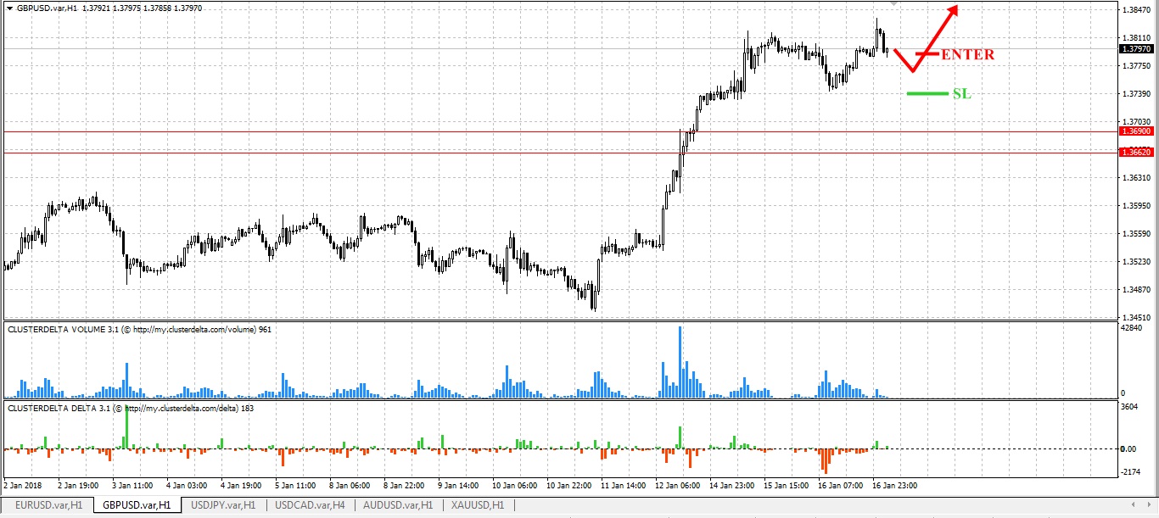Click the 1.38470 price scale value
The width and height of the screenshot is (1159, 518).
click(x=1136, y=10)
